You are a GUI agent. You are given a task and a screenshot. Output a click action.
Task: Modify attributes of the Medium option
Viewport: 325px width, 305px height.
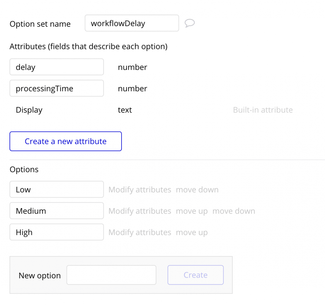140,211
